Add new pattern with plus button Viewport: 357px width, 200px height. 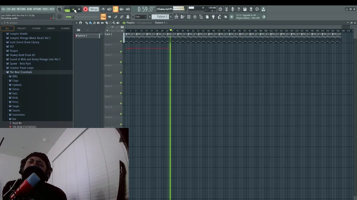point(171,17)
